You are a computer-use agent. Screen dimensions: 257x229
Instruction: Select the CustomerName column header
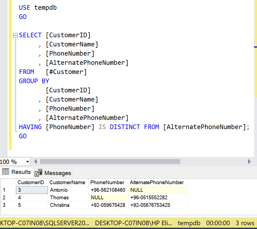point(68,182)
